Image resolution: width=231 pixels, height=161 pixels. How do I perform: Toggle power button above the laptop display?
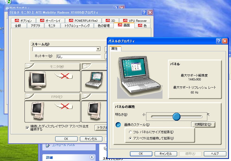tap(85, 66)
